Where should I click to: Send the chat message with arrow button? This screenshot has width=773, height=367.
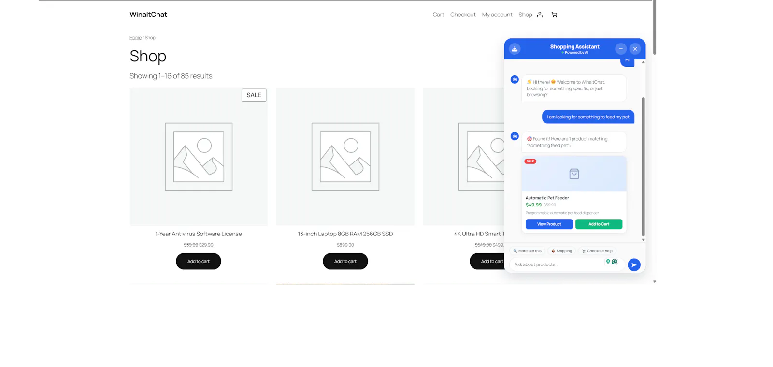tap(634, 265)
